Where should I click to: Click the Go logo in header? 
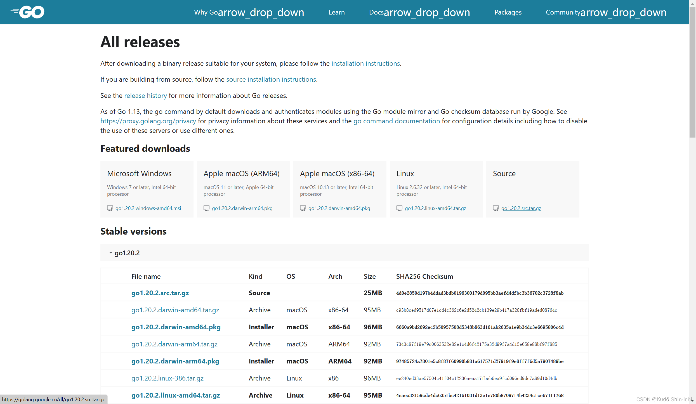pyautogui.click(x=27, y=12)
